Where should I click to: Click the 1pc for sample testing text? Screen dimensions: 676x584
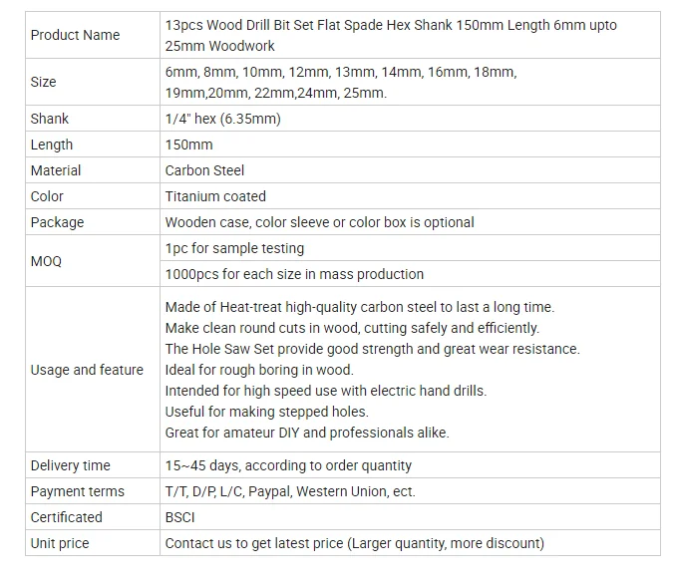[234, 248]
